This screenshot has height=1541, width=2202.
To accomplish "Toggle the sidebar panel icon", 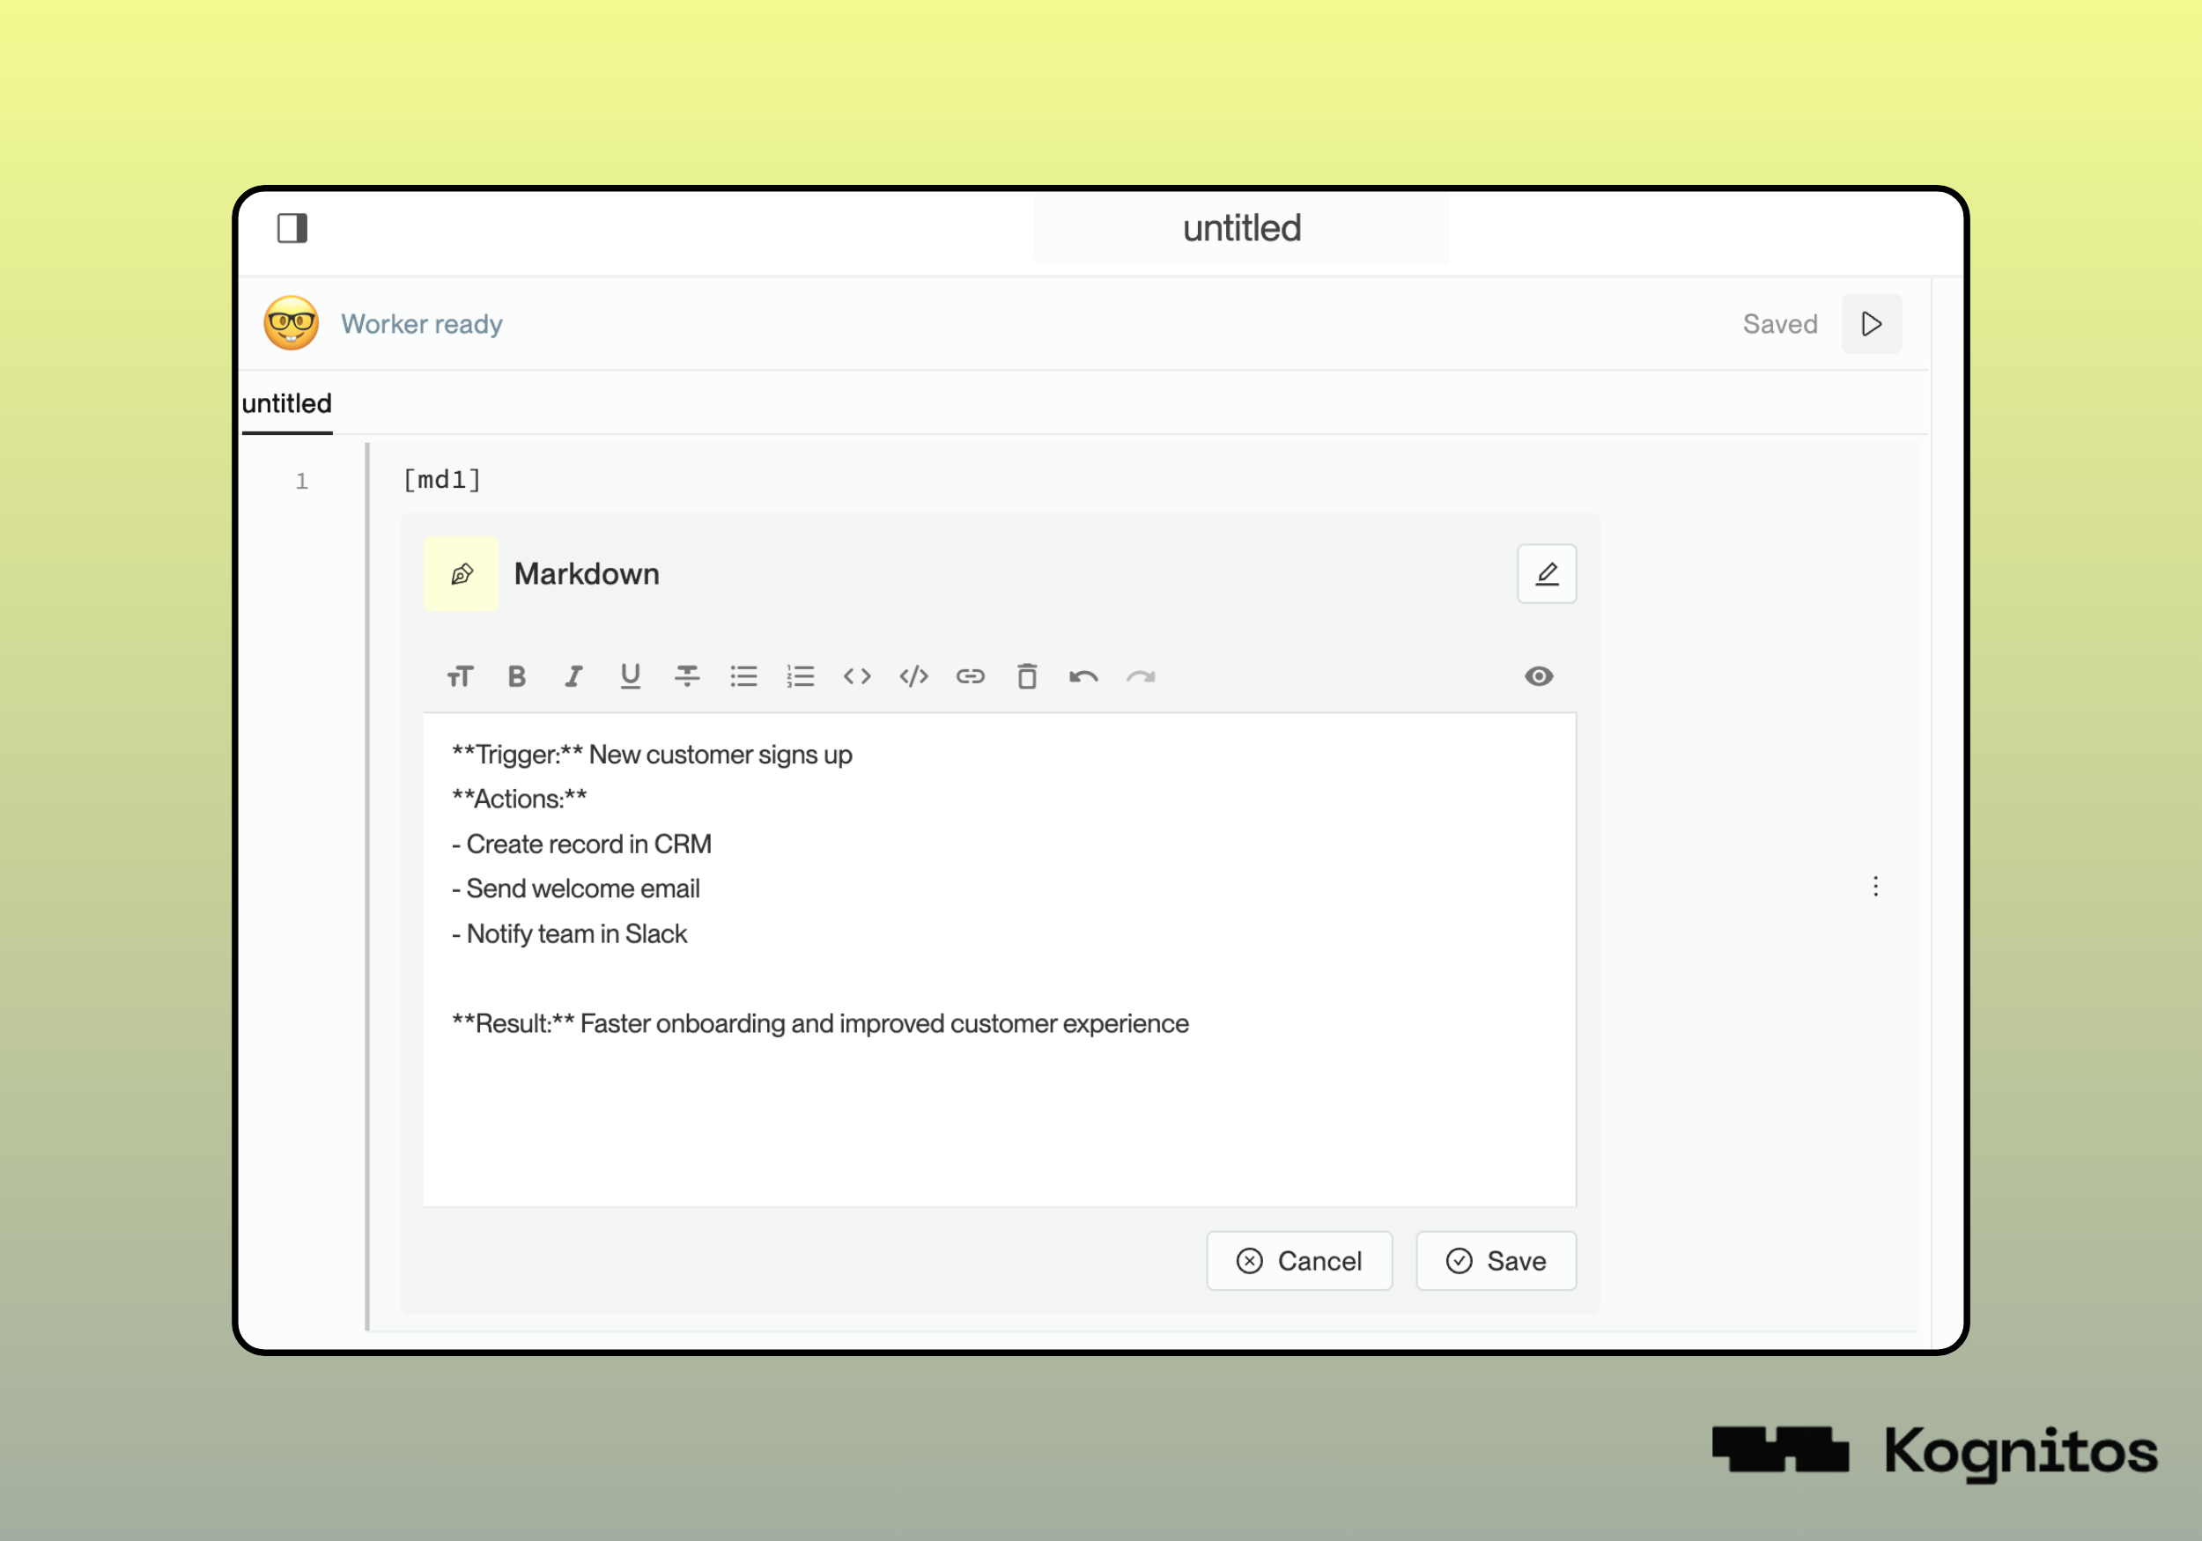I will [292, 228].
